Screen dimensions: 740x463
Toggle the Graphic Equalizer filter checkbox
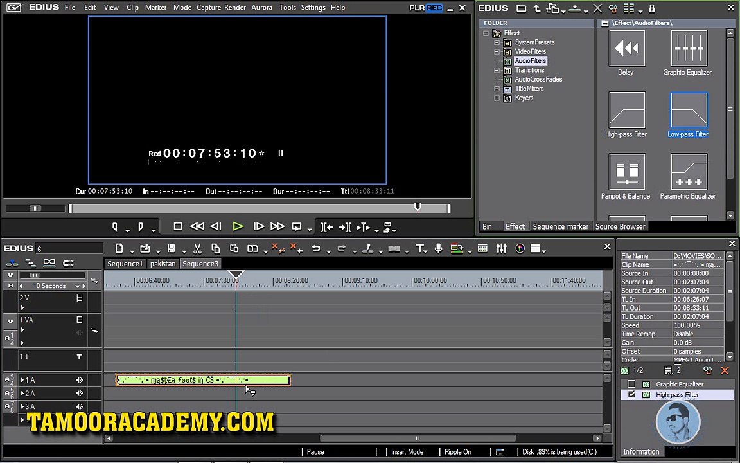[x=631, y=385]
